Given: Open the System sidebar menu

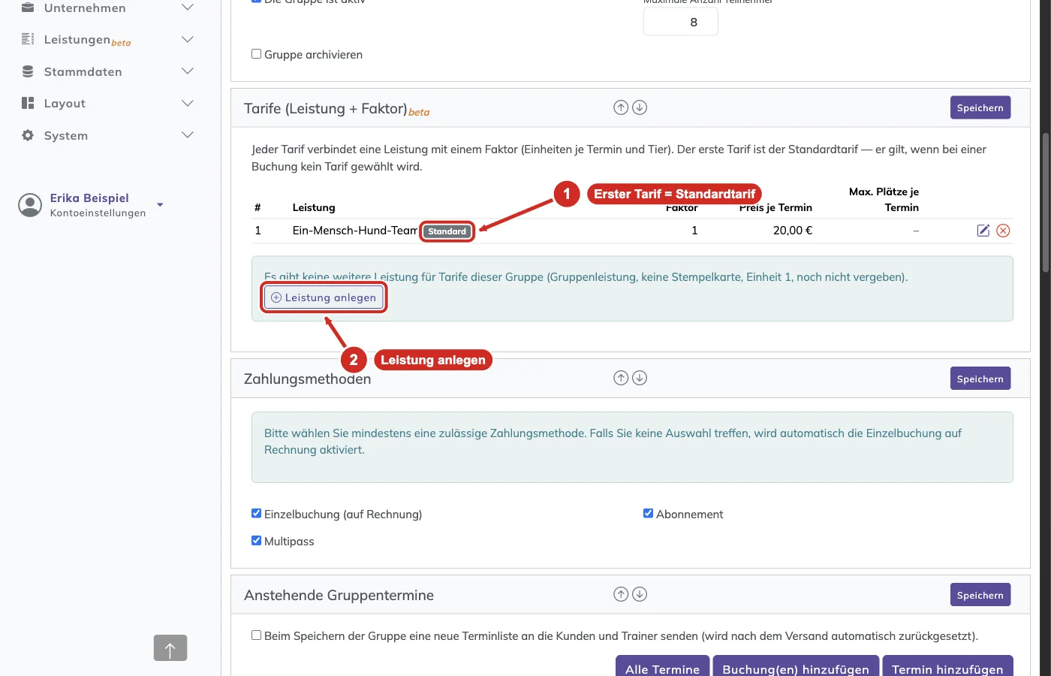Looking at the screenshot, I should [108, 135].
